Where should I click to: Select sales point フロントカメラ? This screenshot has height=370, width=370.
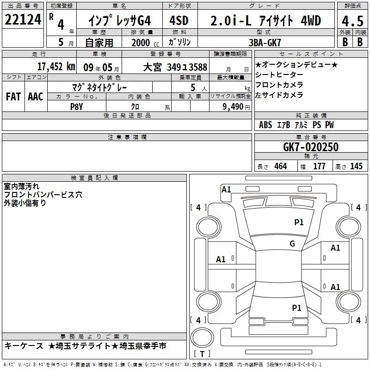[279, 85]
